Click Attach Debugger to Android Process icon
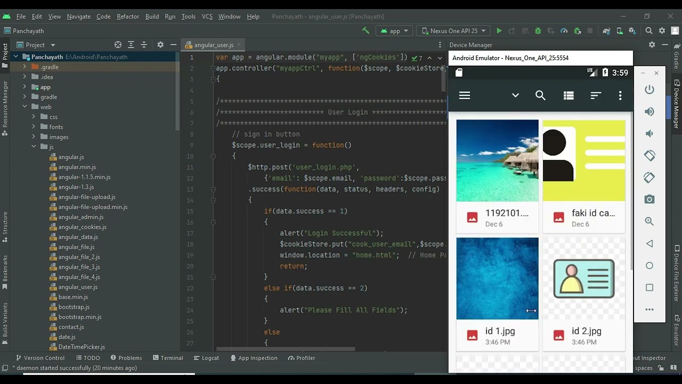Image resolution: width=682 pixels, height=384 pixels. (577, 31)
